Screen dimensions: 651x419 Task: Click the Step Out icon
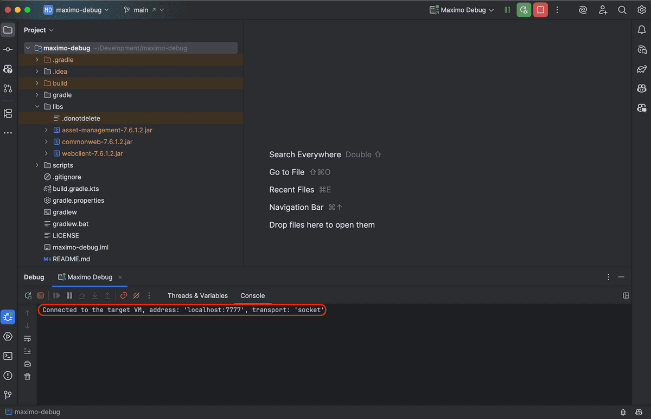[x=106, y=295]
